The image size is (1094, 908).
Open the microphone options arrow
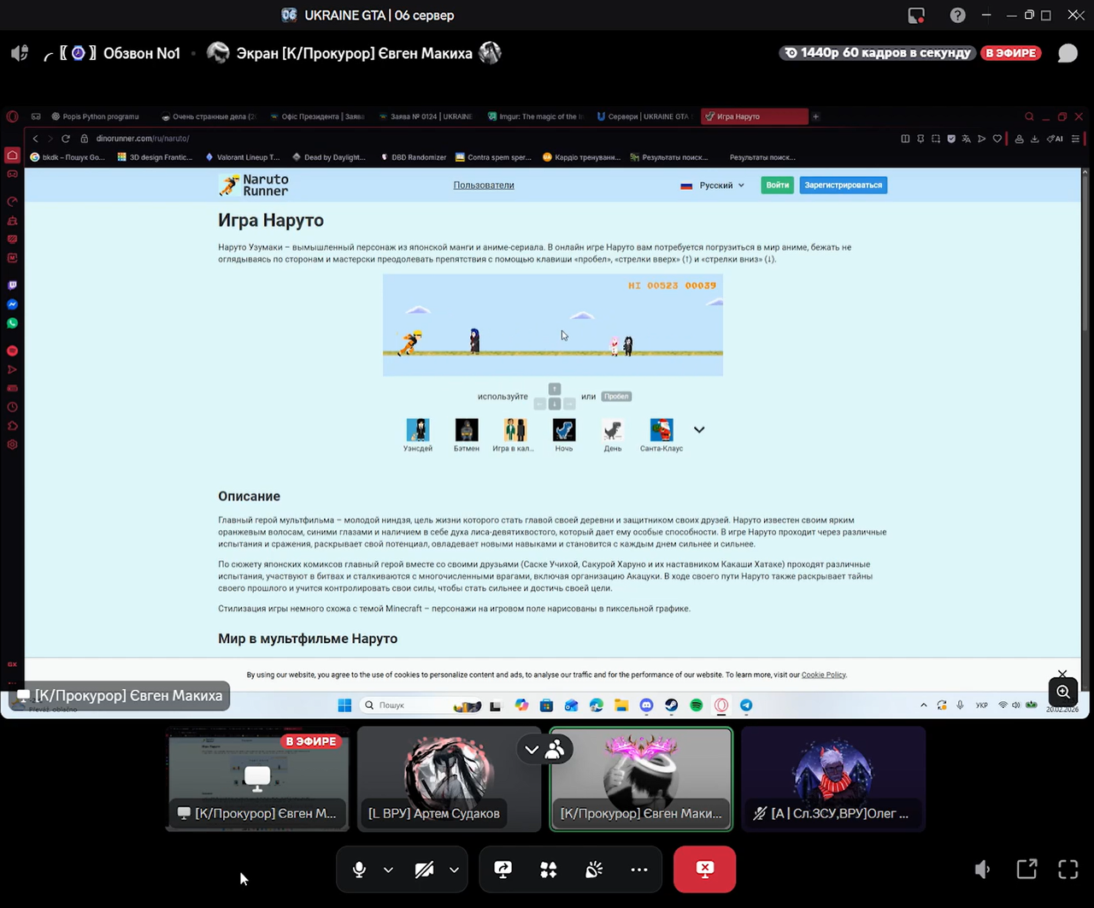click(388, 870)
